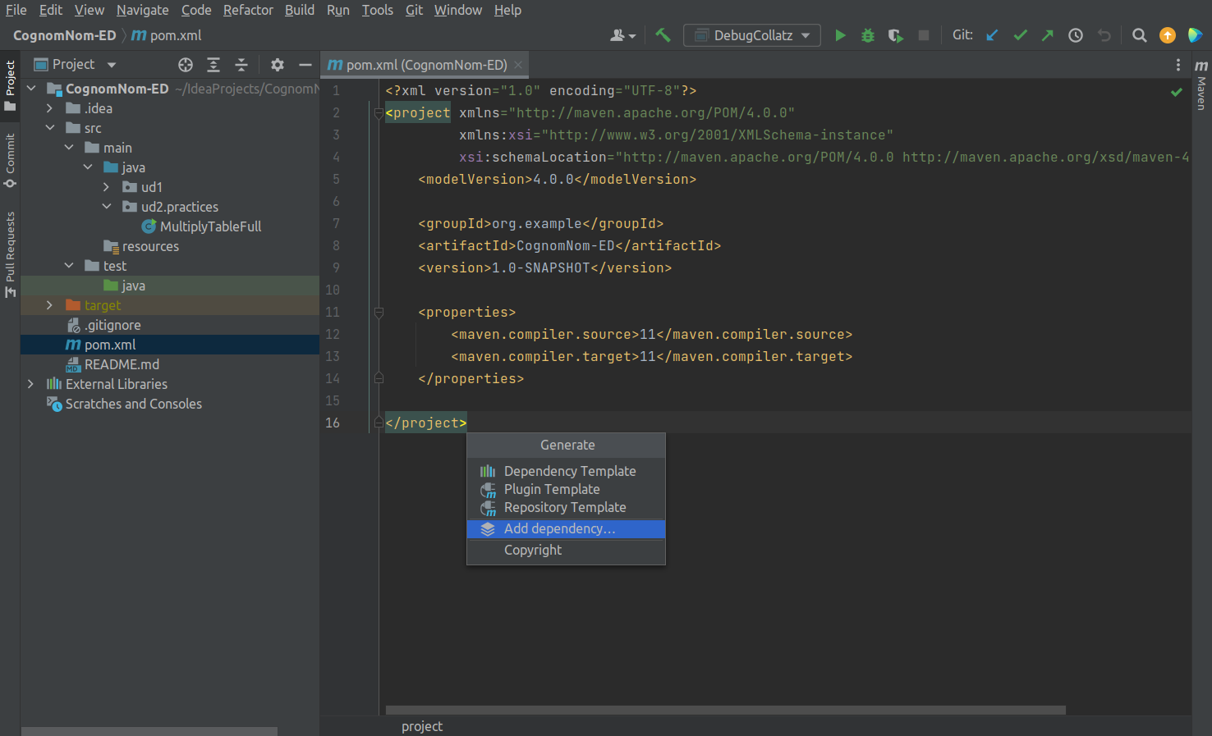
Task: Update project with Git blue arrow
Action: (x=992, y=35)
